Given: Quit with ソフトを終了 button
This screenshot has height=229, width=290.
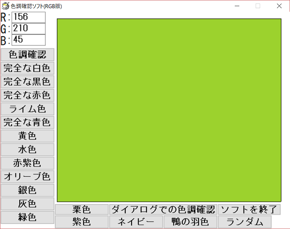Looking at the screenshot, I should coord(249,209).
